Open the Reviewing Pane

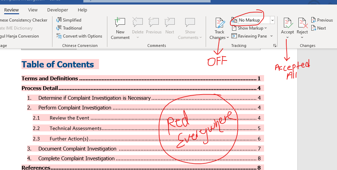pos(249,36)
